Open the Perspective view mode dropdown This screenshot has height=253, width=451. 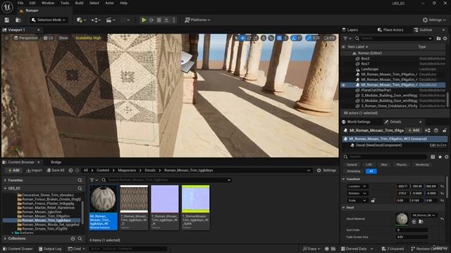[x=26, y=38]
